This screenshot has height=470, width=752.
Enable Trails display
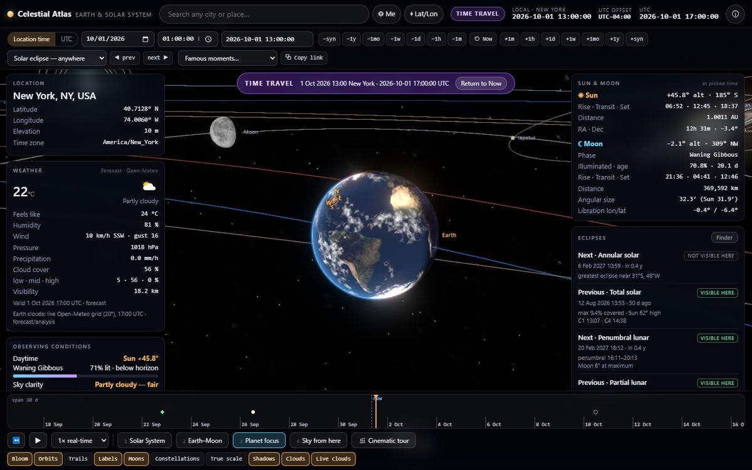coord(78,459)
